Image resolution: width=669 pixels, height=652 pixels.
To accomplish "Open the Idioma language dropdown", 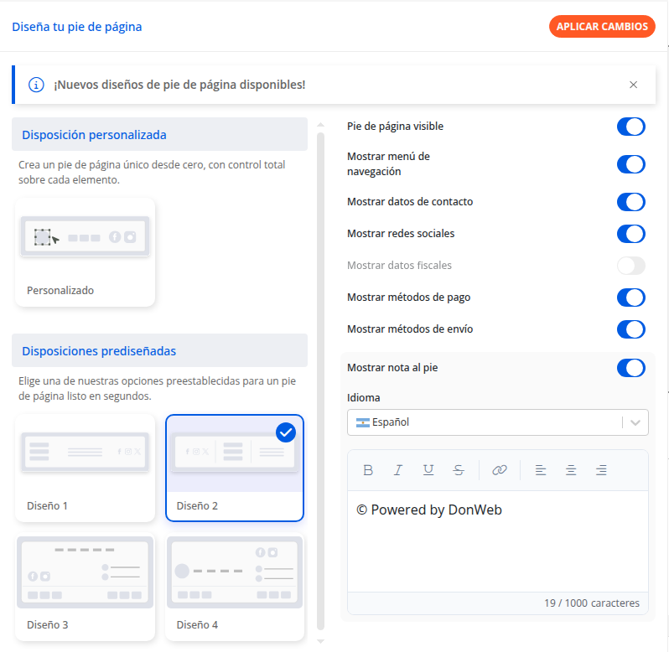I will tap(497, 422).
